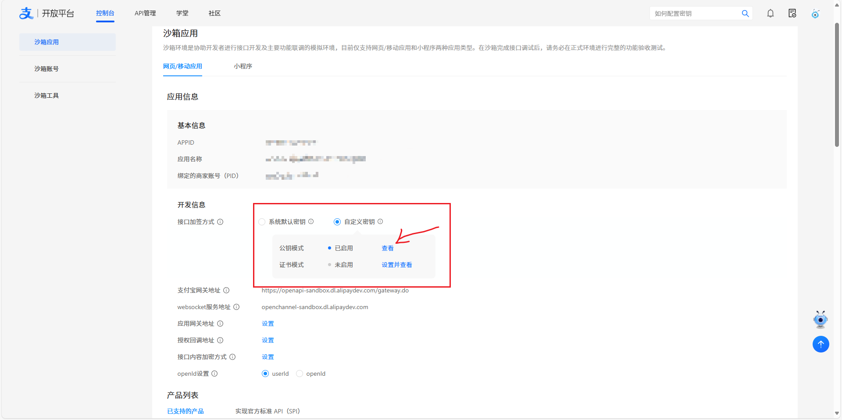The height and width of the screenshot is (420, 842).
Task: Open the 社区 top menu
Action: tap(214, 13)
